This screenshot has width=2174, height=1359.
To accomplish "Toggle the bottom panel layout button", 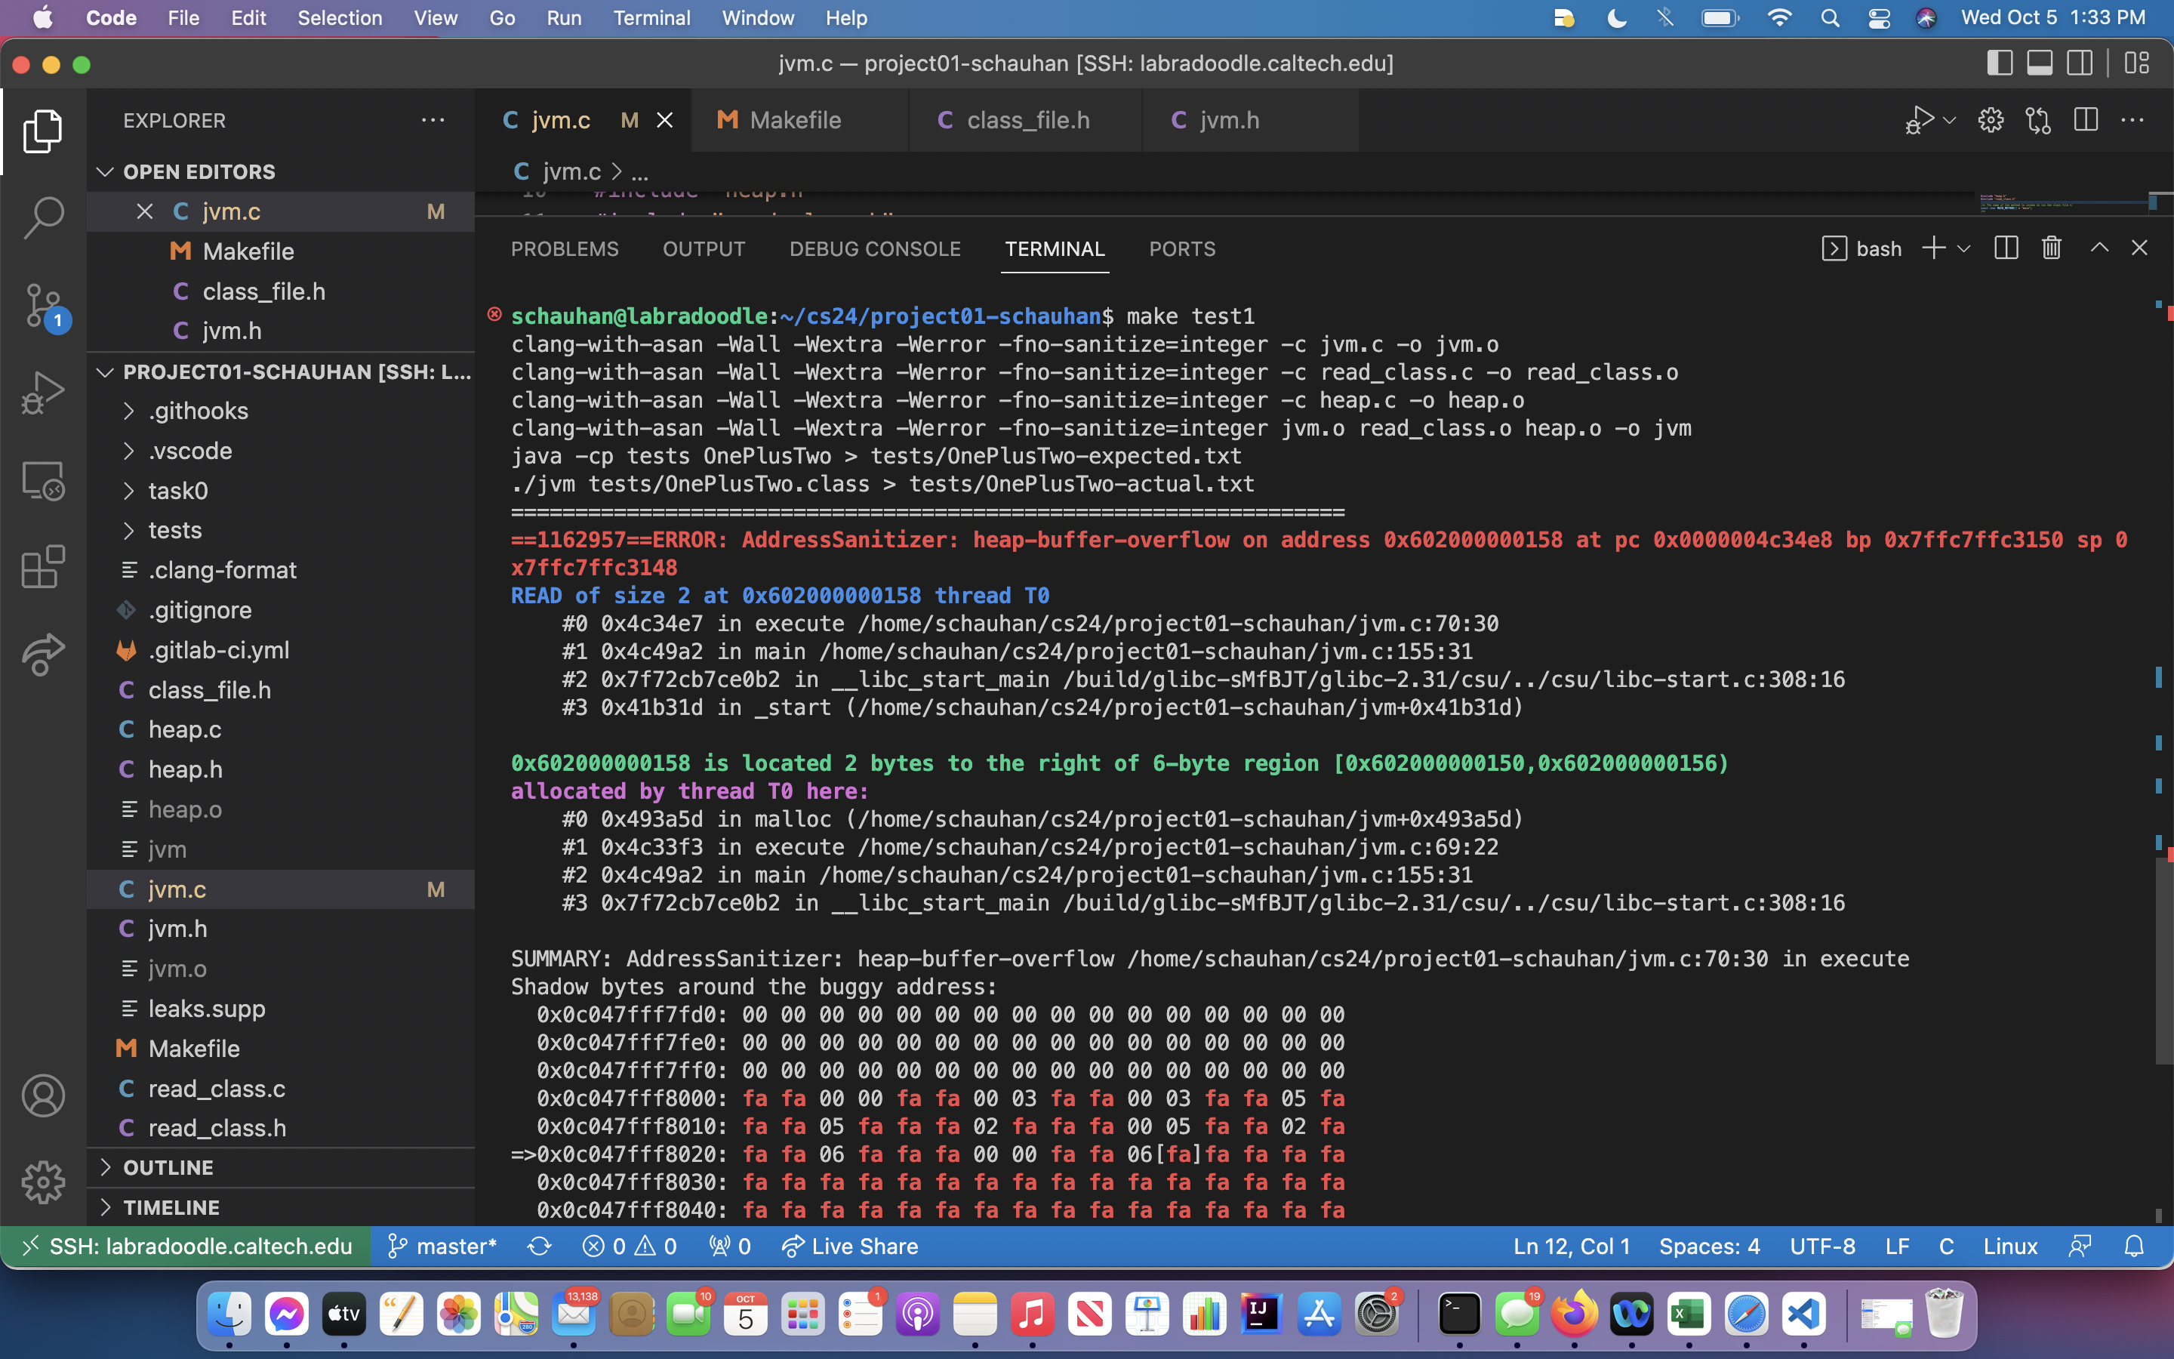I will click(2039, 64).
